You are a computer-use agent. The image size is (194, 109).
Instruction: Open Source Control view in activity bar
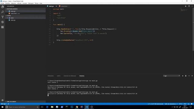point(2,17)
